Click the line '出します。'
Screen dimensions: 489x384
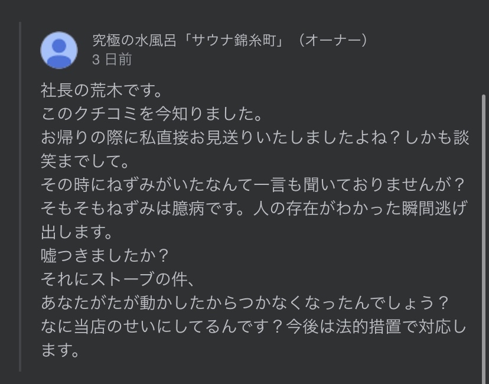tap(77, 232)
